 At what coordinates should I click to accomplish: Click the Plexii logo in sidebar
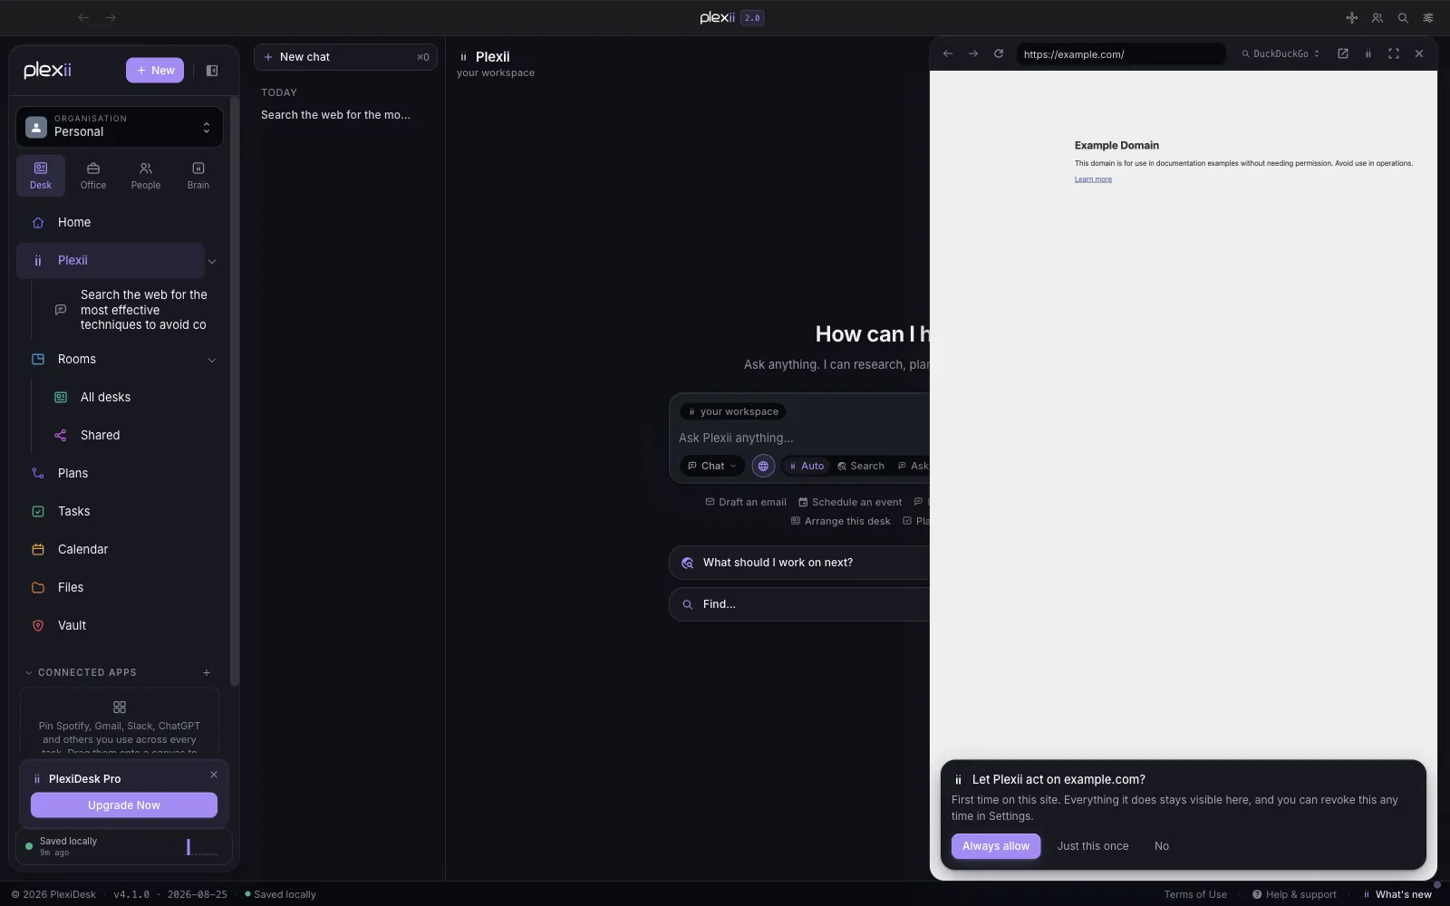pos(48,71)
